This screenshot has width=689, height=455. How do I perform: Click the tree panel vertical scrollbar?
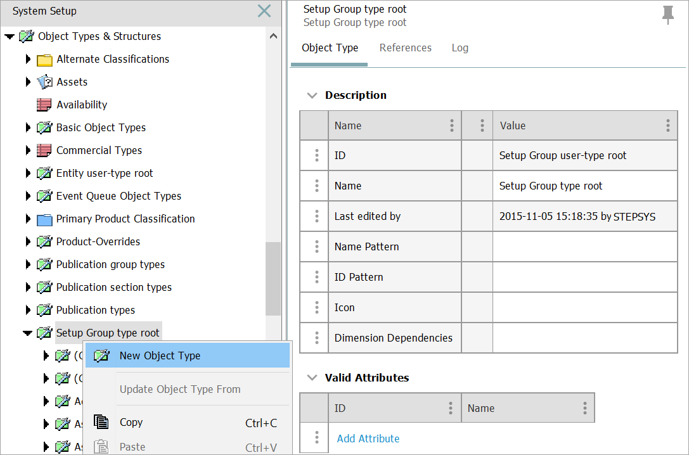tap(273, 278)
